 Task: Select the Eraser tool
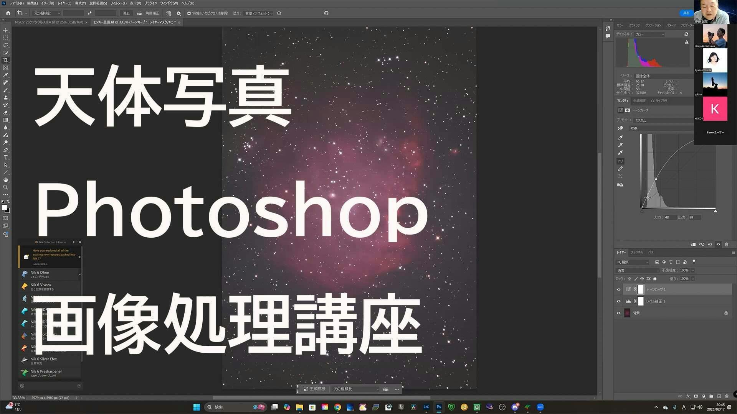coord(5,112)
